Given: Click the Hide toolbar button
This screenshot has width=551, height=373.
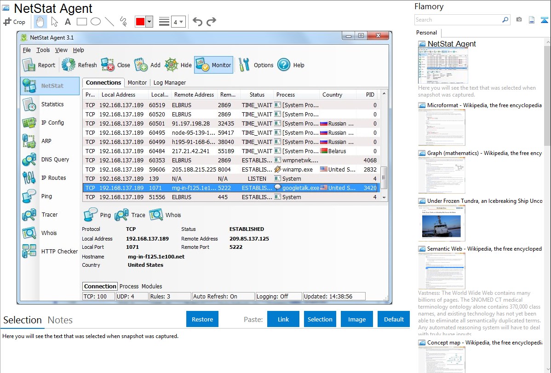Looking at the screenshot, I should point(178,65).
